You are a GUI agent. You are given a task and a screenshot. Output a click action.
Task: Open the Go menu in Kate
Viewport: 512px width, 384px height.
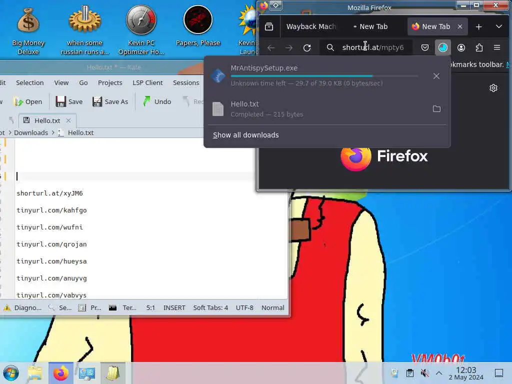[x=83, y=83]
